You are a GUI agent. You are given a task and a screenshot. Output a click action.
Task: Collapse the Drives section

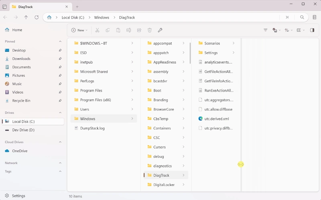tap(60, 113)
